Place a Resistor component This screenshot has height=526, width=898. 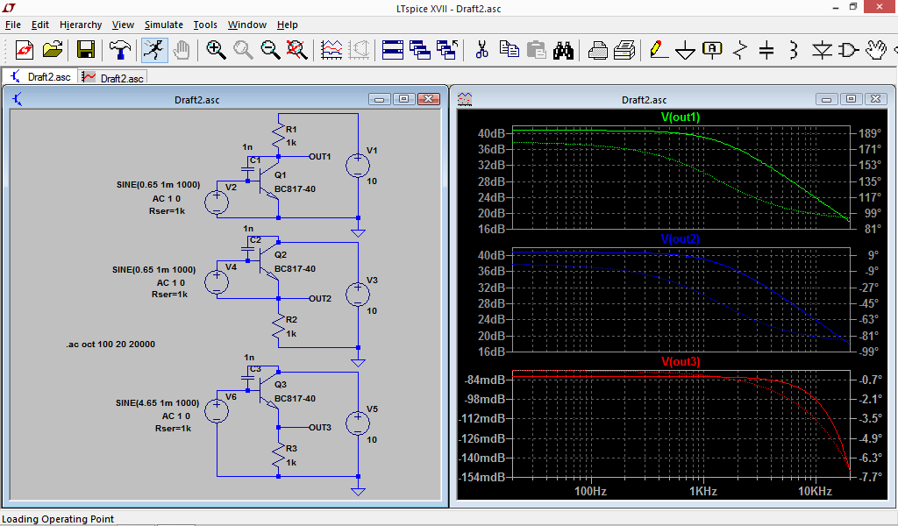click(740, 50)
